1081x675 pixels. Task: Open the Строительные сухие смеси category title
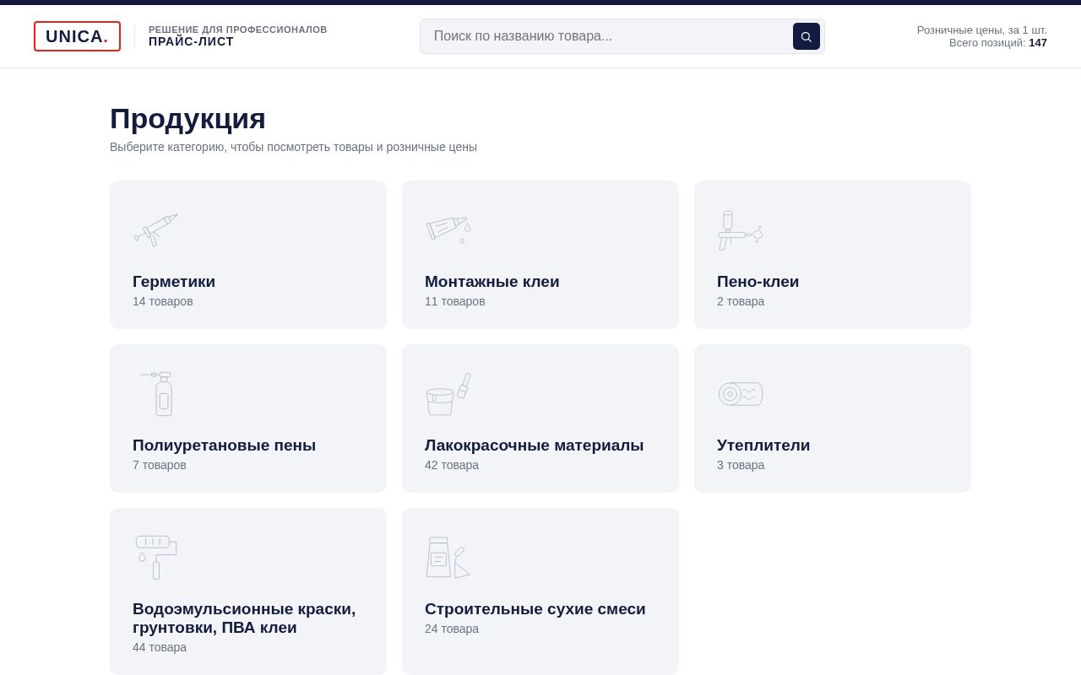pyautogui.click(x=535, y=609)
